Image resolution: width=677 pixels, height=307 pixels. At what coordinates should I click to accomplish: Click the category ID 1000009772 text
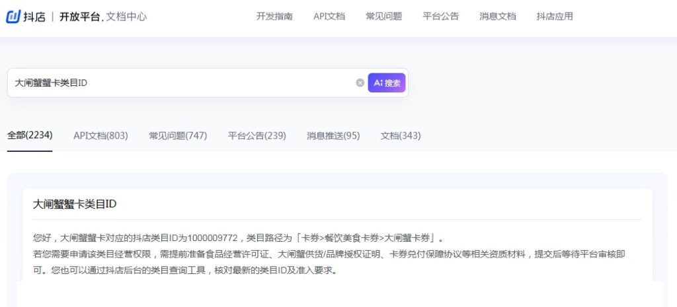click(x=213, y=238)
